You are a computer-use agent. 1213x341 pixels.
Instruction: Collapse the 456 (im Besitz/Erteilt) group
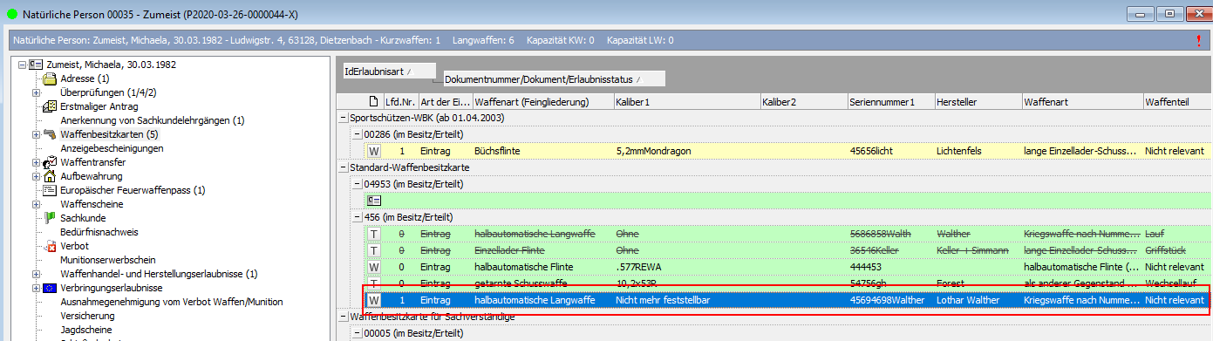tap(357, 217)
